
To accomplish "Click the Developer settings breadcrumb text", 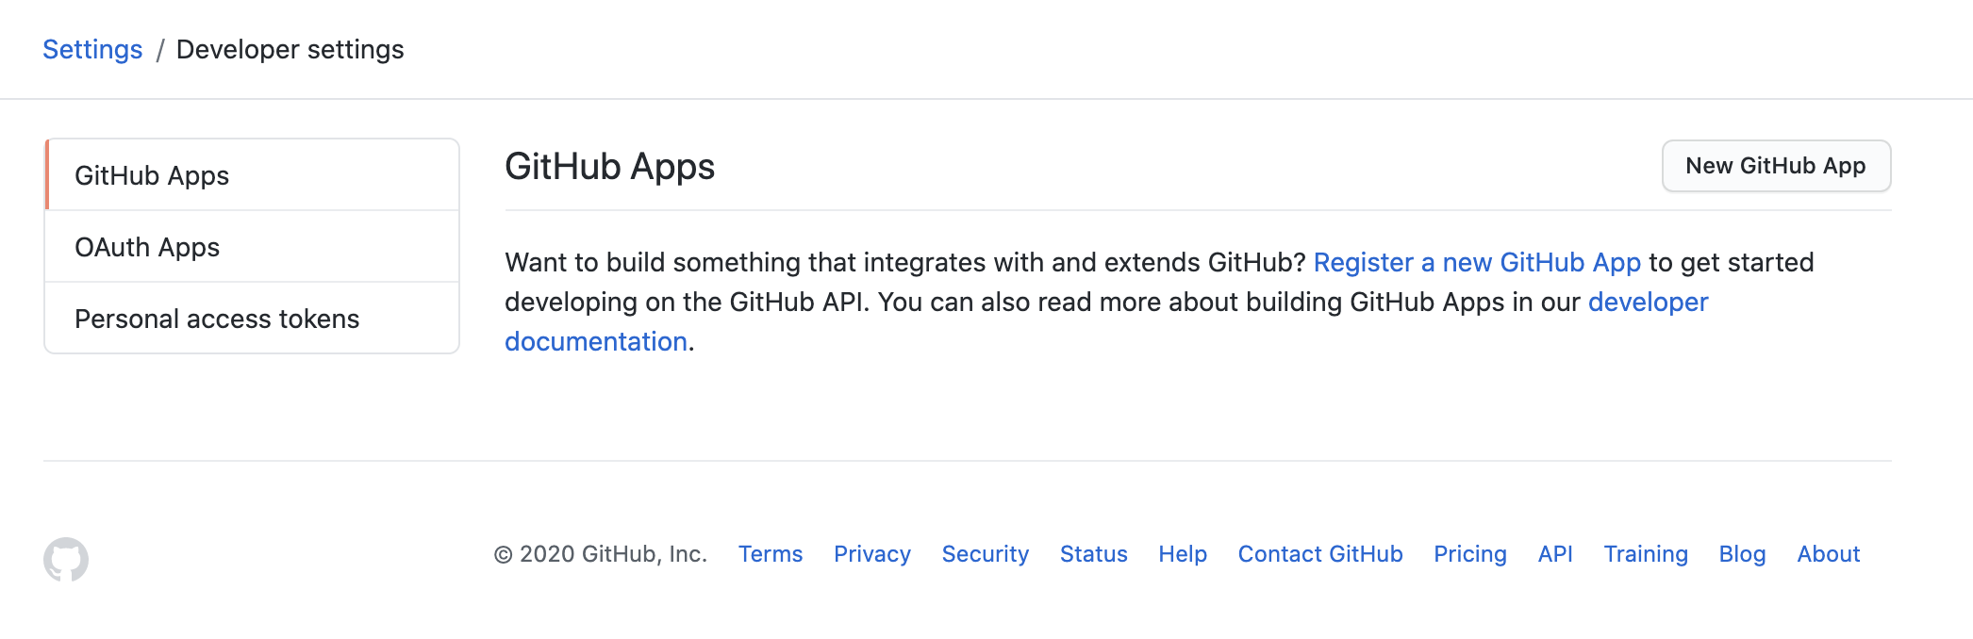I will point(290,49).
